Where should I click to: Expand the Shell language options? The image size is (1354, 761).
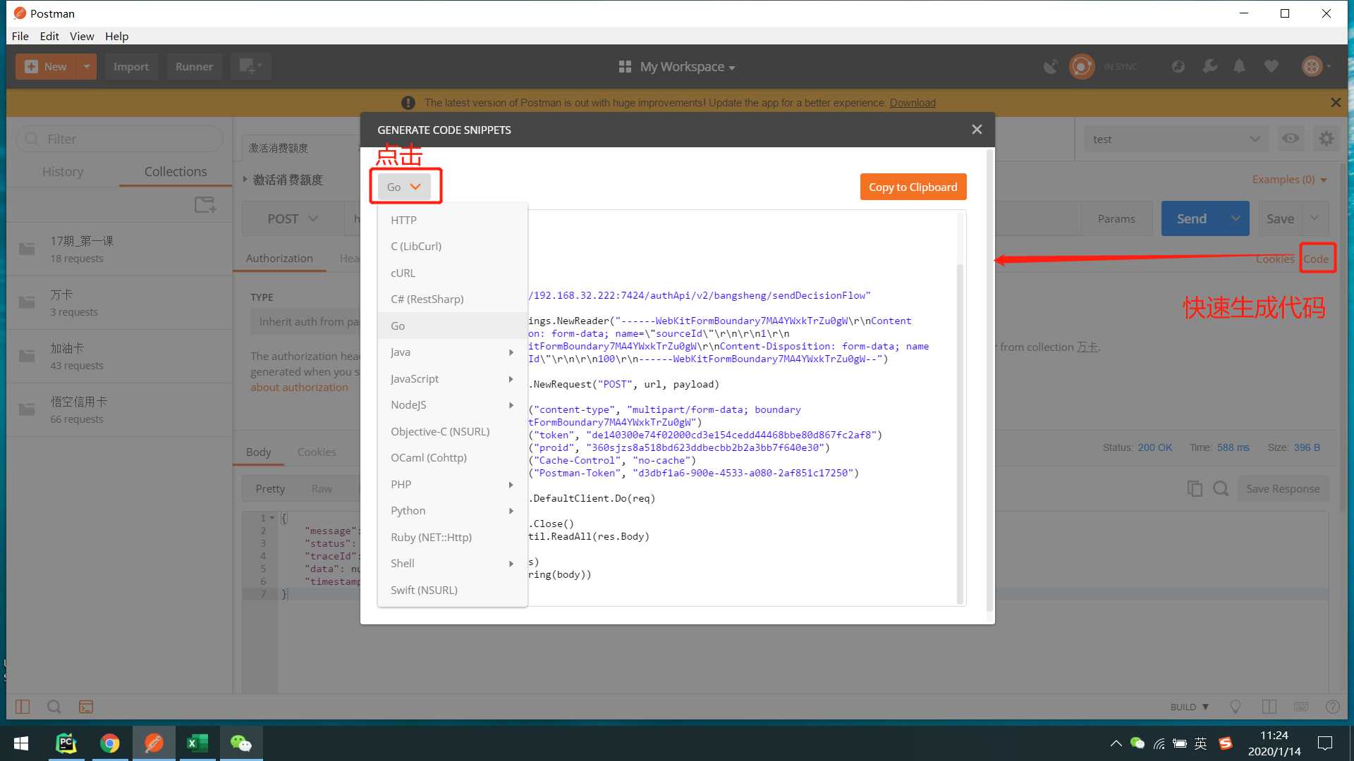tap(451, 563)
